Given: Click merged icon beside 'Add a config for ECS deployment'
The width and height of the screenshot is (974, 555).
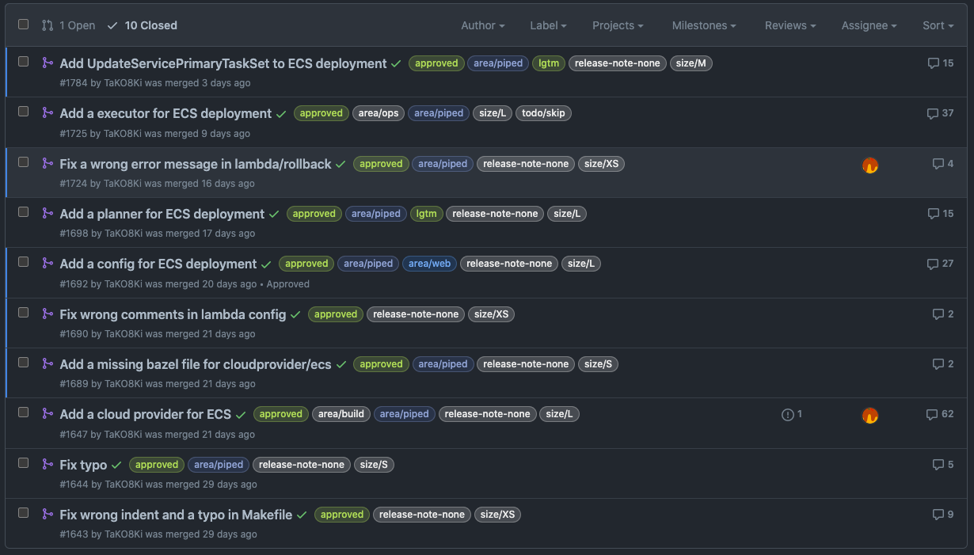Looking at the screenshot, I should coord(48,263).
